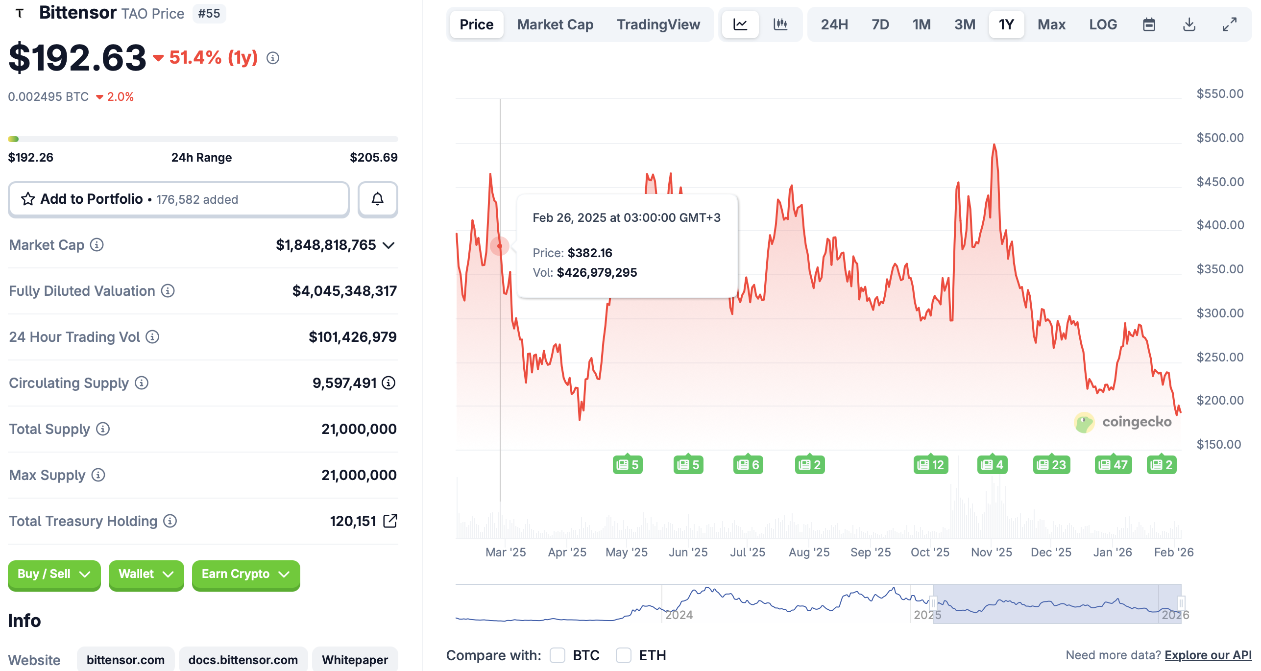This screenshot has width=1261, height=671.
Task: Open Buy / Sell dropdown
Action: pyautogui.click(x=54, y=574)
